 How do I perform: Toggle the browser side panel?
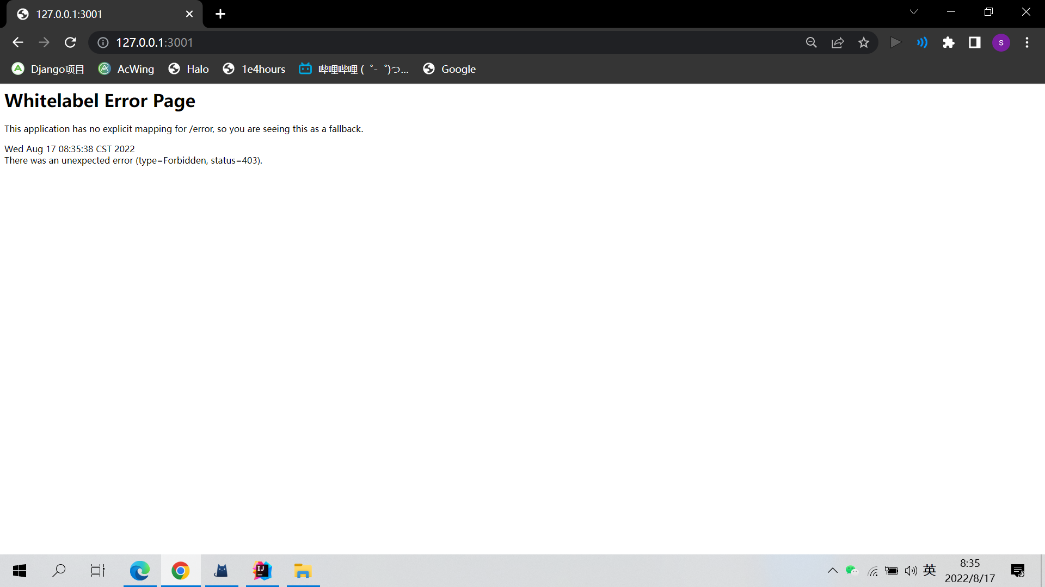[x=975, y=42]
